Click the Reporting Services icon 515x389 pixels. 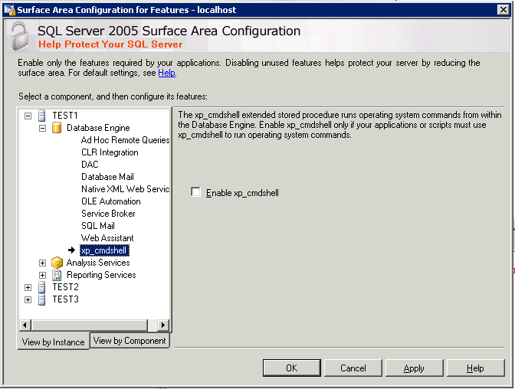pyautogui.click(x=57, y=275)
